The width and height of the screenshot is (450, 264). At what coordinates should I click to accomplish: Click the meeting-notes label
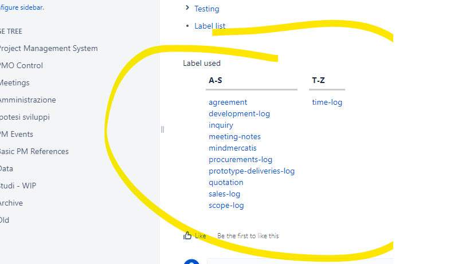pos(235,137)
